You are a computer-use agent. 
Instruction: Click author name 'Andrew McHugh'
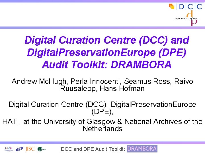39,82
